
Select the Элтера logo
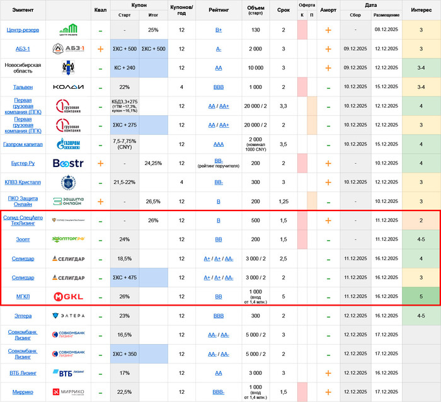pos(68,316)
